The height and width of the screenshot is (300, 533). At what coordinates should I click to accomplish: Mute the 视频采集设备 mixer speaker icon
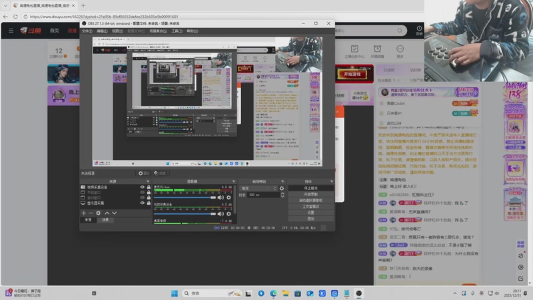tap(221, 214)
